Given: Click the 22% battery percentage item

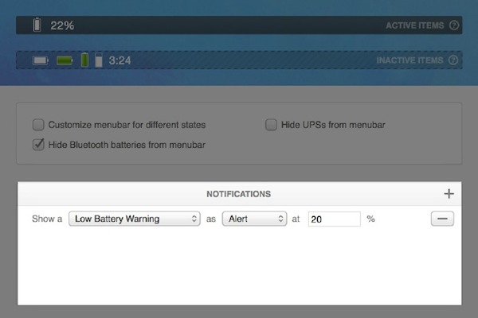Looking at the screenshot, I should (x=62, y=25).
